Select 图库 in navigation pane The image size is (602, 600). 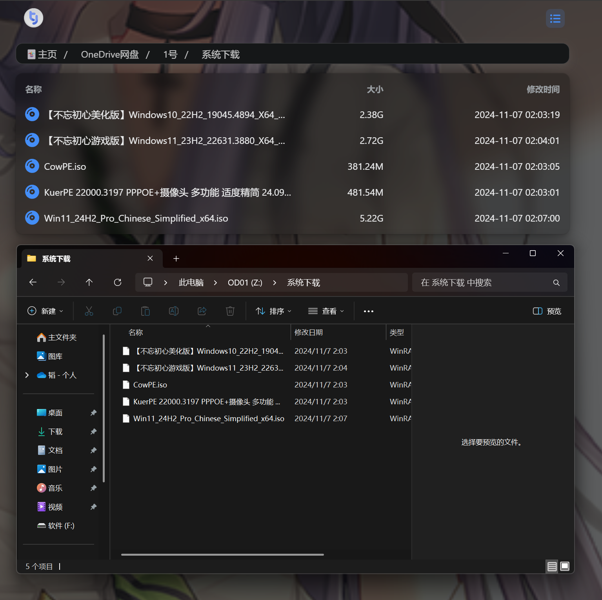tap(50, 356)
